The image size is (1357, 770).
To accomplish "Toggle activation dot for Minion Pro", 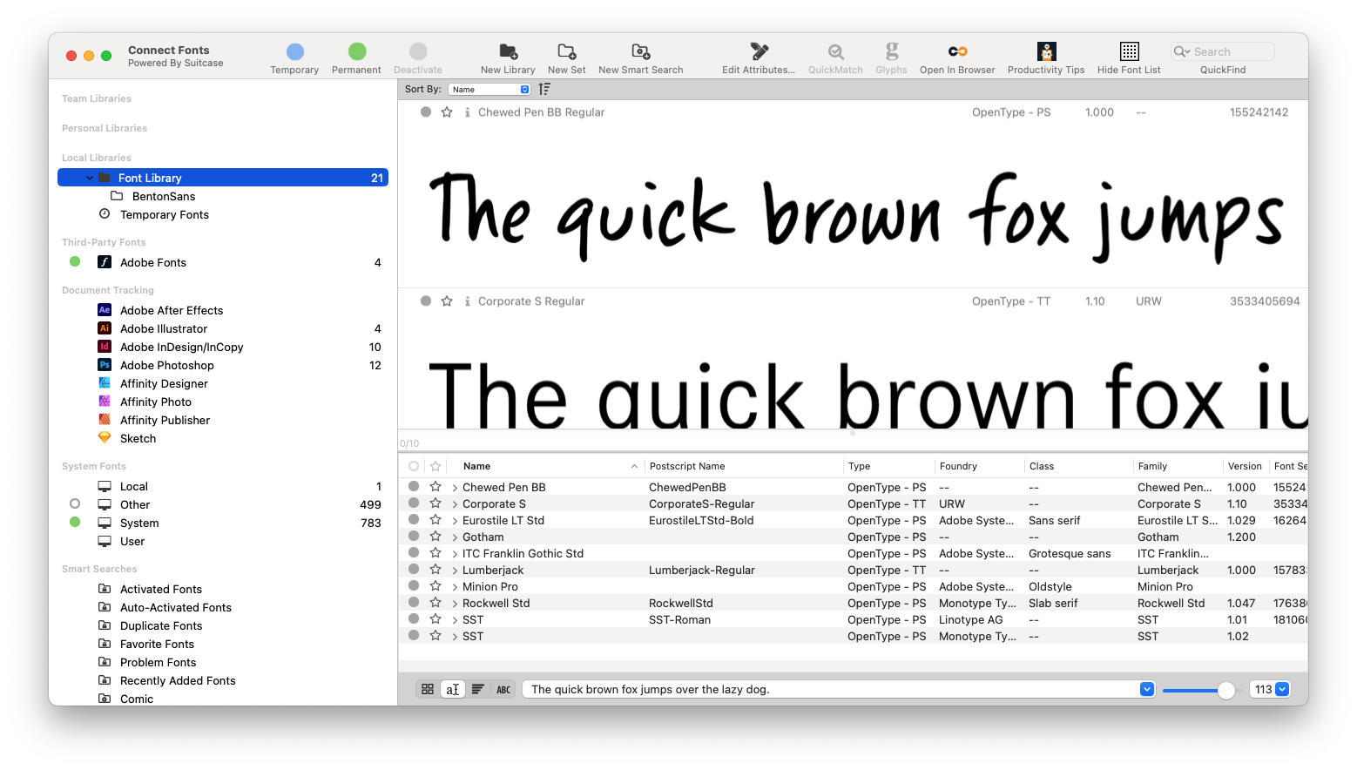I will [414, 586].
